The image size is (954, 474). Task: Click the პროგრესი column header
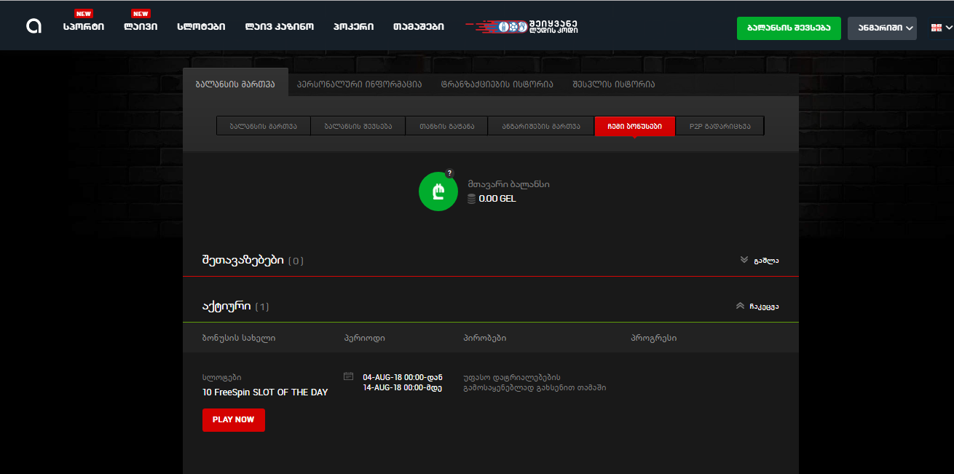pyautogui.click(x=654, y=339)
